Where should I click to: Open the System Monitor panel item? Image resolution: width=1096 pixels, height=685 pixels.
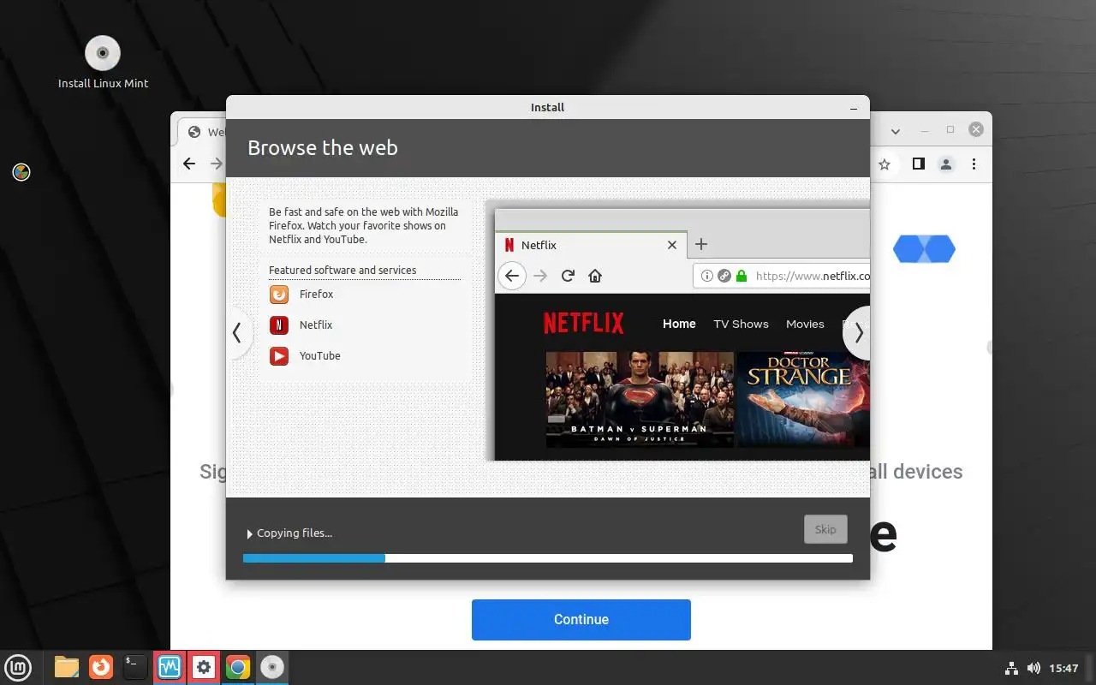(x=170, y=667)
